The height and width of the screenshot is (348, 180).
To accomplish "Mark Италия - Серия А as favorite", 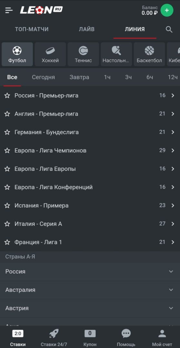I will tap(7, 224).
